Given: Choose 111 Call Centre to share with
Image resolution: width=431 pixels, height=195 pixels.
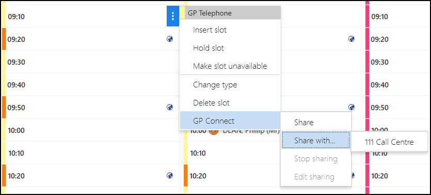Looking at the screenshot, I should pyautogui.click(x=389, y=142).
